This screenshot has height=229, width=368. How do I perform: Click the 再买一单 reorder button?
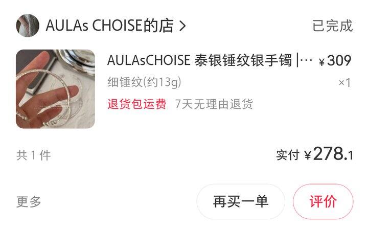tap(241, 201)
